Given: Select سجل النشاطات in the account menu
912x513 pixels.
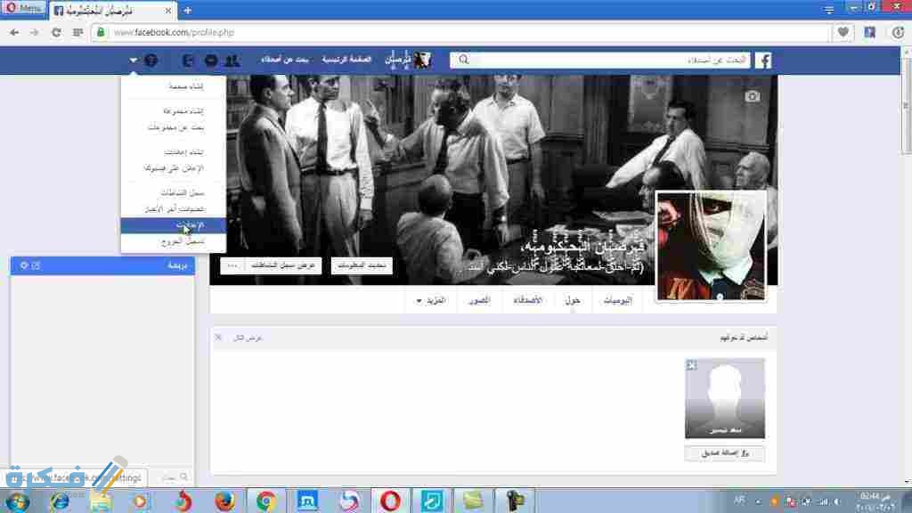Looking at the screenshot, I should click(183, 192).
